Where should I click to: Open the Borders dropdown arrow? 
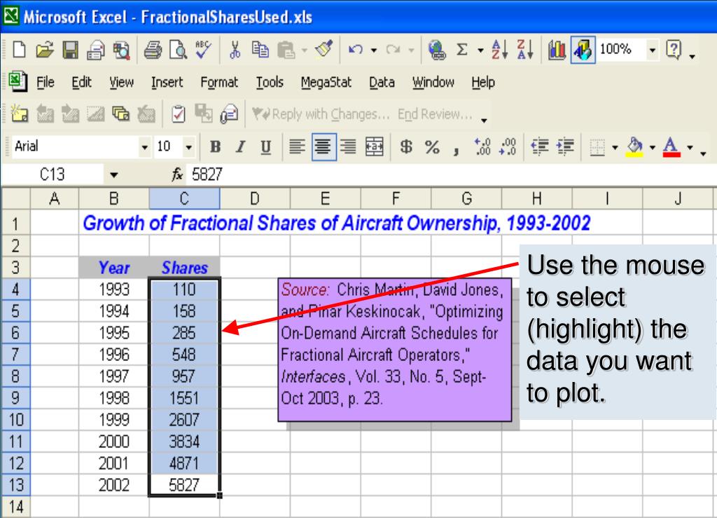click(x=615, y=147)
